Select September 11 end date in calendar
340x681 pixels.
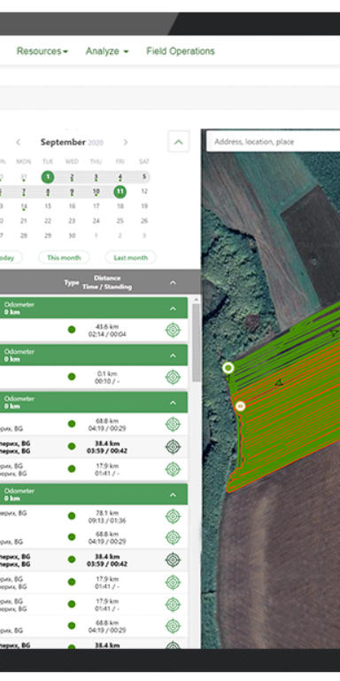120,192
